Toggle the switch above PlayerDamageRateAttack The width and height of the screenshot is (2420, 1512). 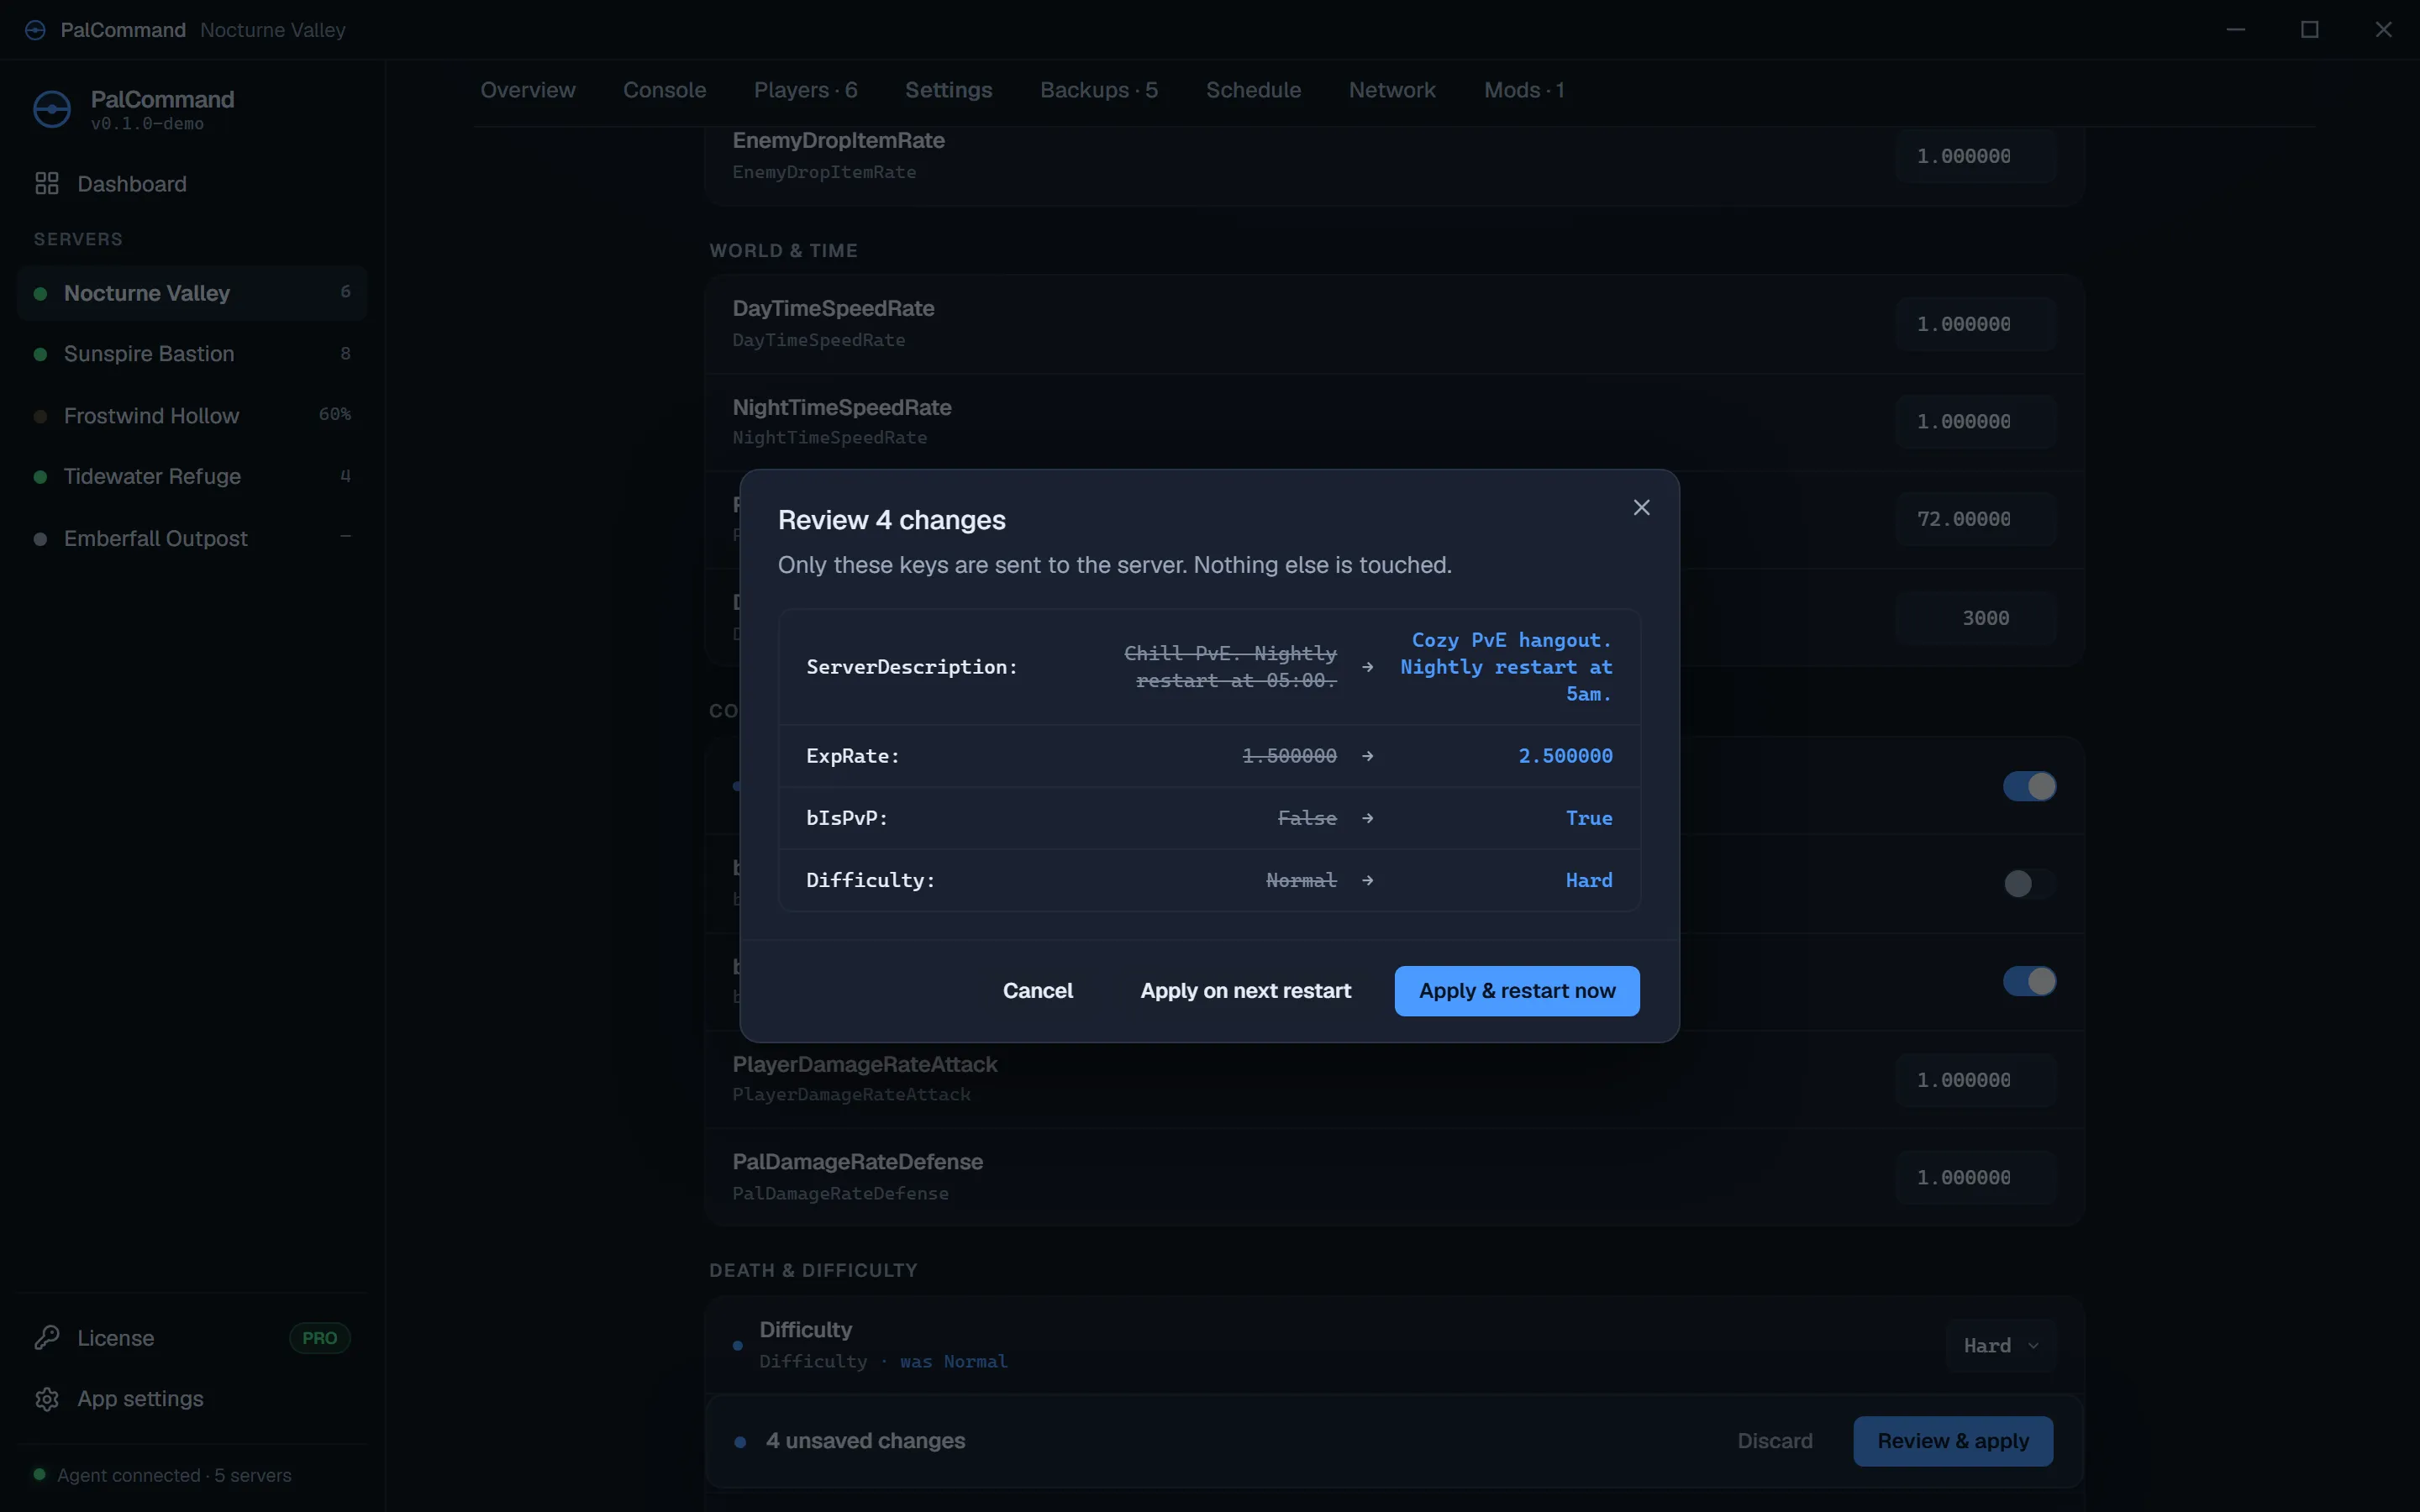point(2029,981)
